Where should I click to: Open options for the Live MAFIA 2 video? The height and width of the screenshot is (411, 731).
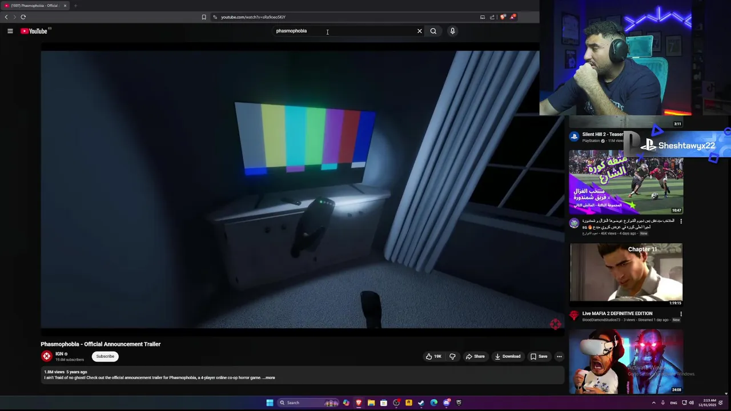click(681, 313)
